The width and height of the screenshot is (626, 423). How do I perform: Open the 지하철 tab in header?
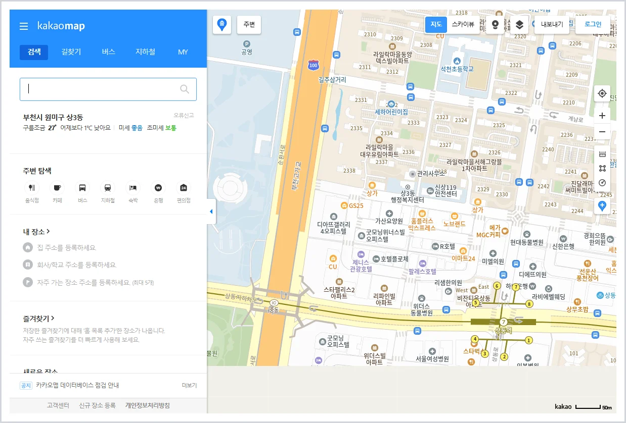[145, 52]
